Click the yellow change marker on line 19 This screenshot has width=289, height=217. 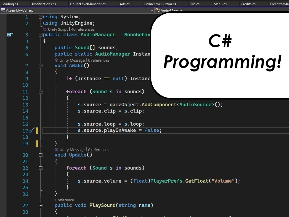pos(37,144)
